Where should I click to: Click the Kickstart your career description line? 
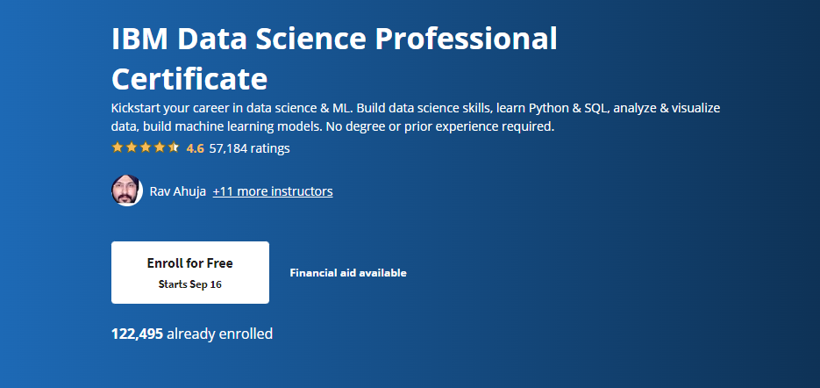(416, 109)
